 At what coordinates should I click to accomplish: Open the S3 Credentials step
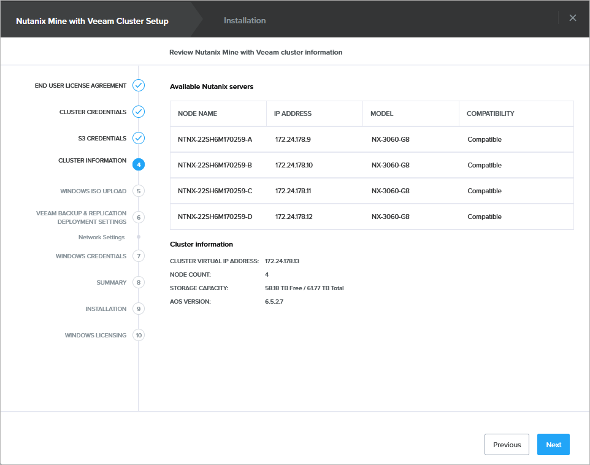pyautogui.click(x=102, y=138)
